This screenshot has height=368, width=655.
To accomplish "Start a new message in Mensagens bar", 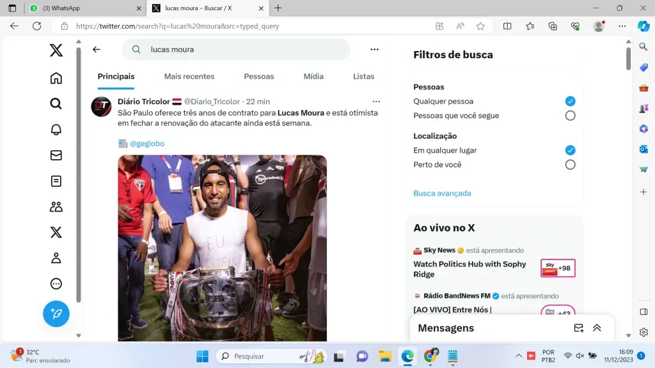I will (578, 328).
